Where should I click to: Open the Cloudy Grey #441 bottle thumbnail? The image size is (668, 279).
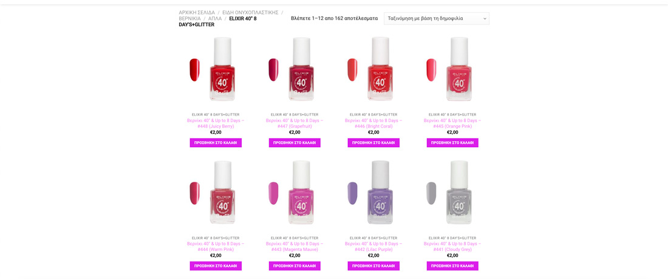(x=452, y=193)
